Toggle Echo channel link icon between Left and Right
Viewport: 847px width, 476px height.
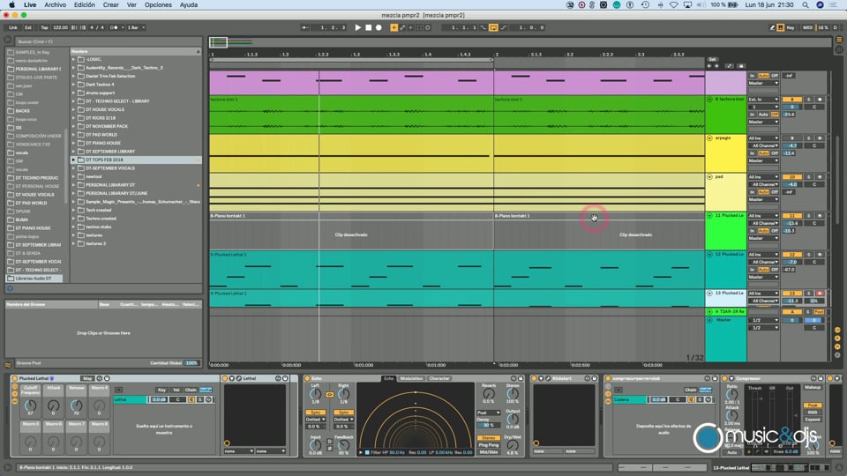[x=329, y=395]
